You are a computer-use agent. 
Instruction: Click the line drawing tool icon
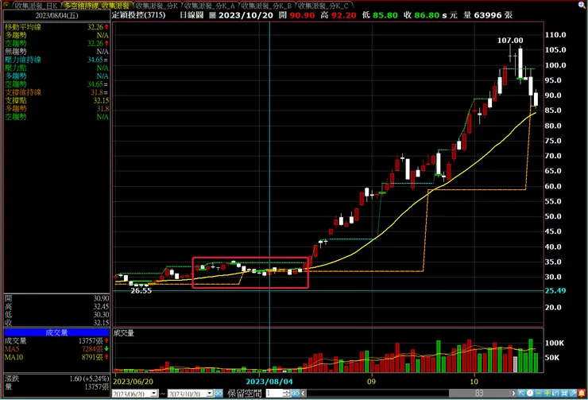573,394
